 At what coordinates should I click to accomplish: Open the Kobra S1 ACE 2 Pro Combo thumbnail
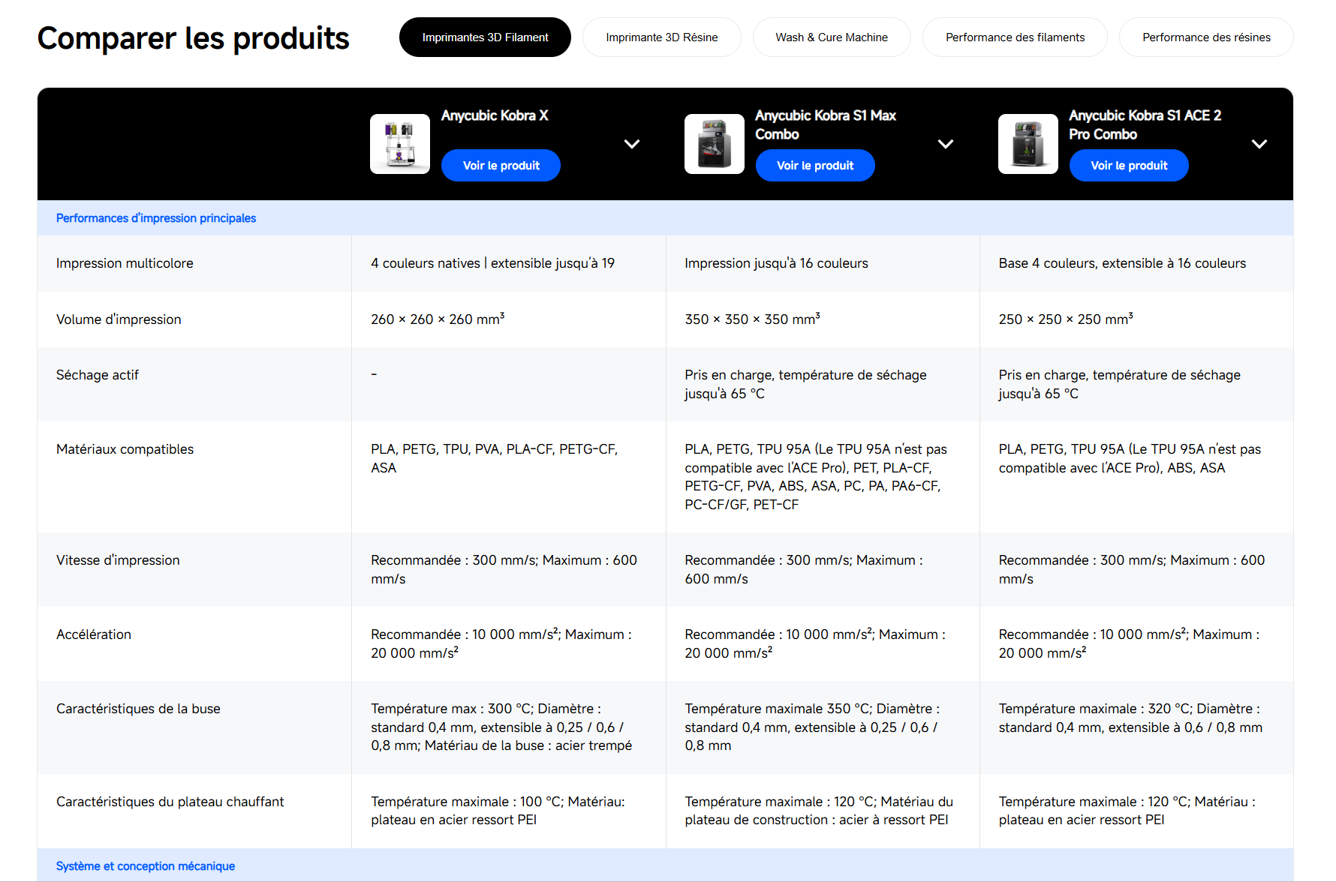click(x=1028, y=144)
